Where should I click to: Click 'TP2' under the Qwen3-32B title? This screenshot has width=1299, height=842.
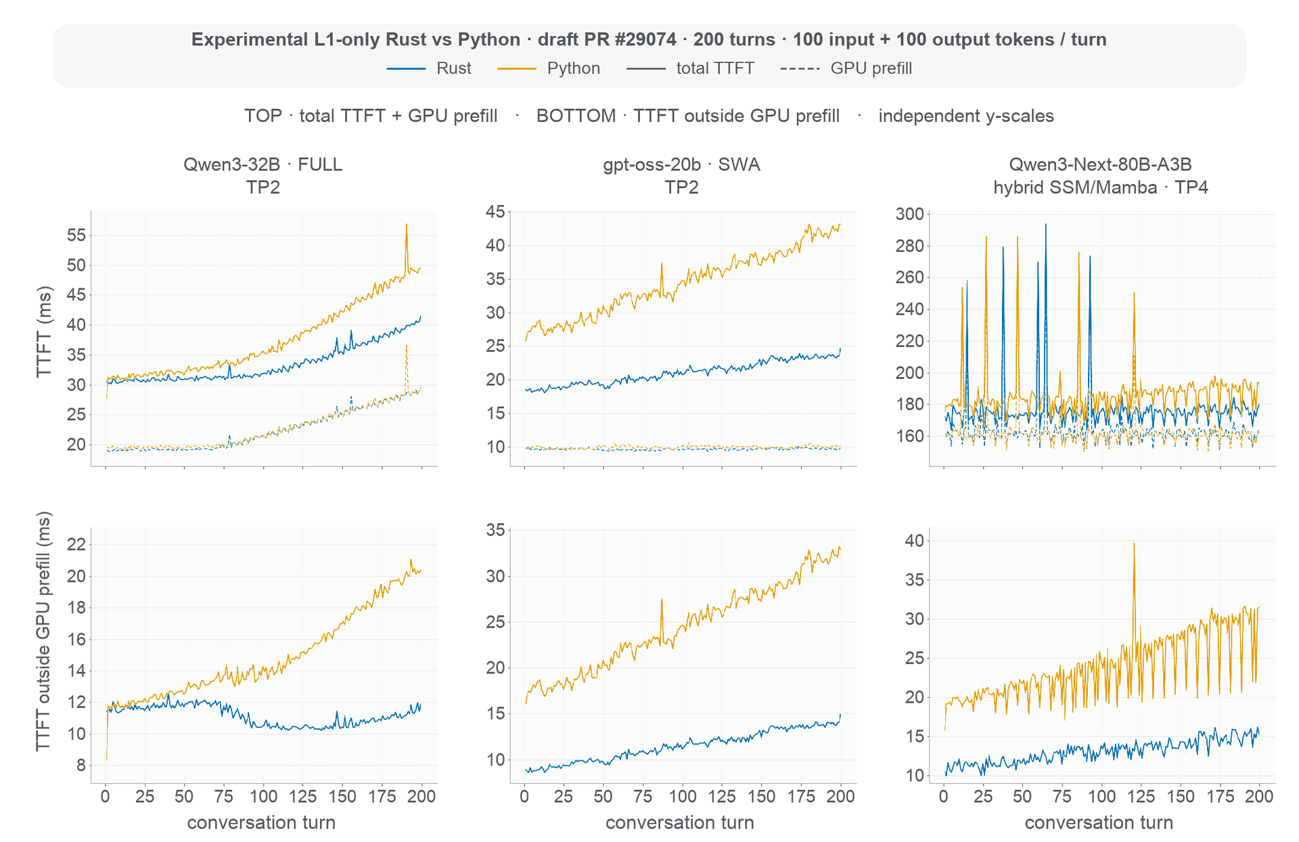click(x=263, y=187)
